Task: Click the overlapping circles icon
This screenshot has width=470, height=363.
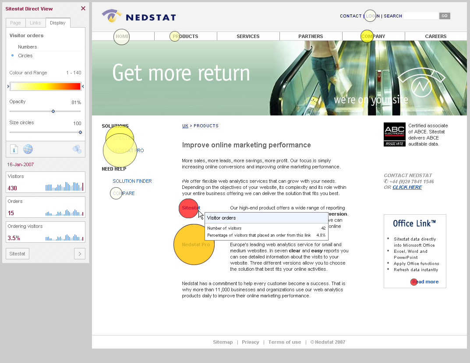Action: (77, 150)
